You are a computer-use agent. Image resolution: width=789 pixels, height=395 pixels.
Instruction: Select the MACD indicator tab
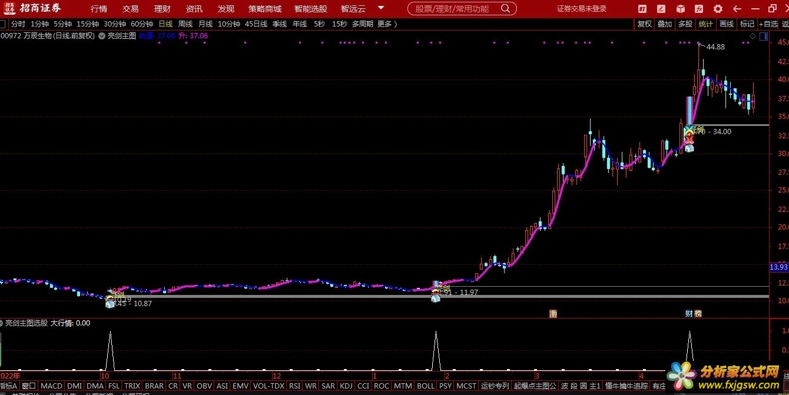point(52,386)
